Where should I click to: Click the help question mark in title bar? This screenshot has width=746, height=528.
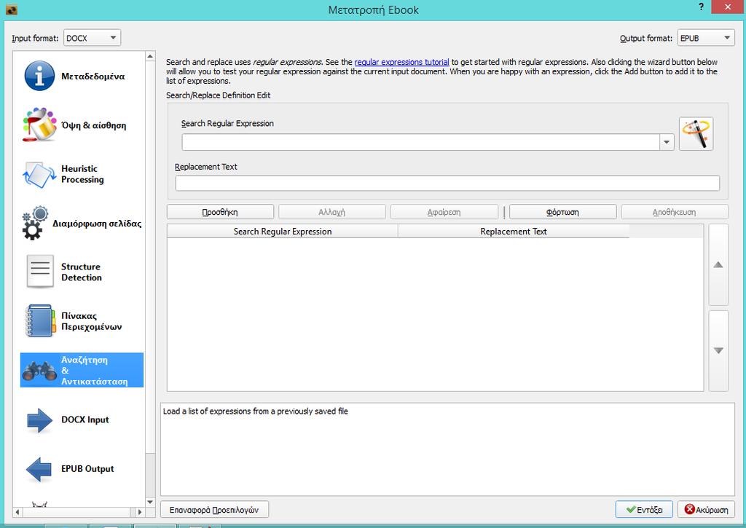pyautogui.click(x=702, y=7)
